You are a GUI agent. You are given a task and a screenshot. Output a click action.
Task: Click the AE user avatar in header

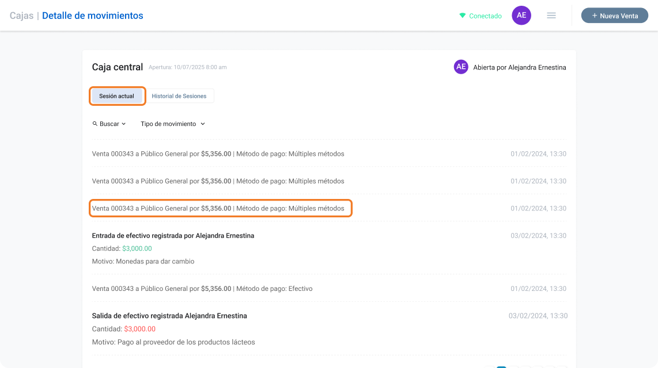pos(521,16)
